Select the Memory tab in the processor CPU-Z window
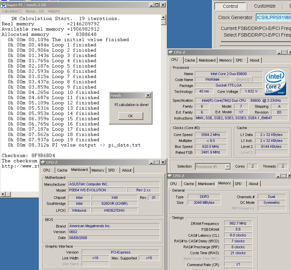This screenshot has width=291, height=270. (x=225, y=60)
